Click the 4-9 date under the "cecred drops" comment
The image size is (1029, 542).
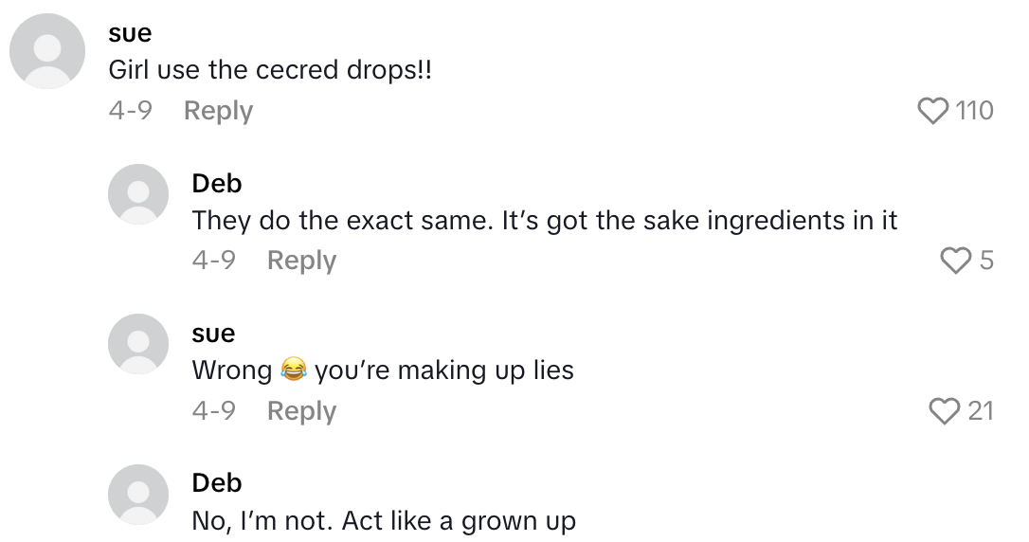pos(130,111)
